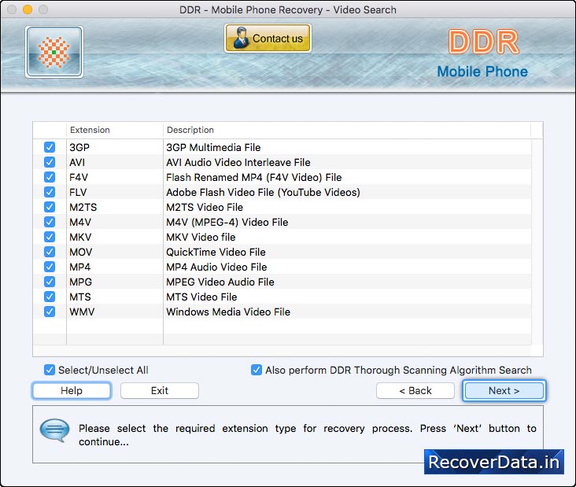Image resolution: width=576 pixels, height=487 pixels.
Task: Click the F4V extension name
Action: click(79, 177)
